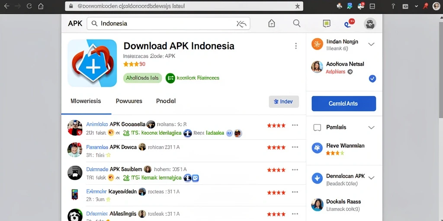The image size is (443, 221).
Task: Open the koonlierk Flatincecs link
Action: (198, 78)
